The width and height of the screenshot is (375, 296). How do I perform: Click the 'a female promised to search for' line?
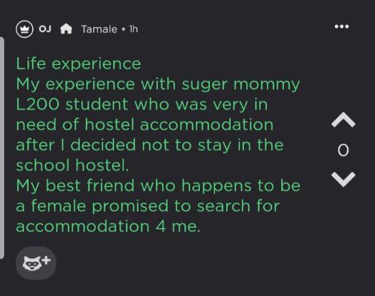click(148, 206)
